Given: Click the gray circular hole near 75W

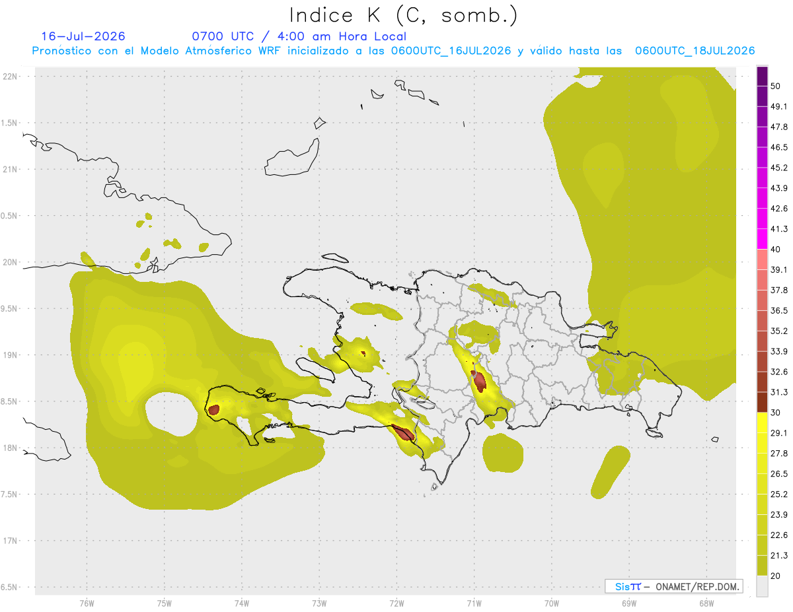Looking at the screenshot, I should 170,414.
